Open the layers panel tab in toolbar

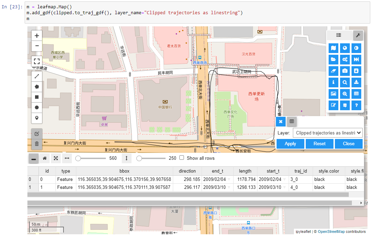[339, 35]
